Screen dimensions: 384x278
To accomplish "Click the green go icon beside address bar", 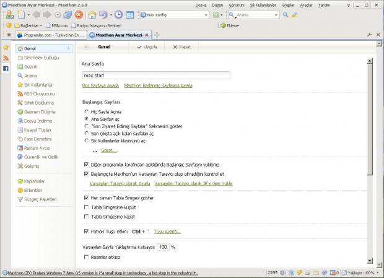I will click(216, 15).
